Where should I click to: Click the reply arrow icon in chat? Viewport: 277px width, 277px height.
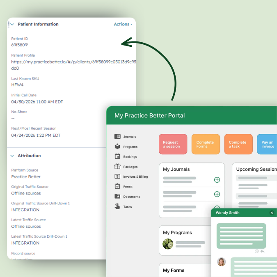[262, 251]
